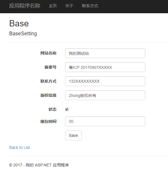The height and width of the screenshot is (169, 168).
Task: Select 联系方式 in the top navbar
Action: click(90, 6)
